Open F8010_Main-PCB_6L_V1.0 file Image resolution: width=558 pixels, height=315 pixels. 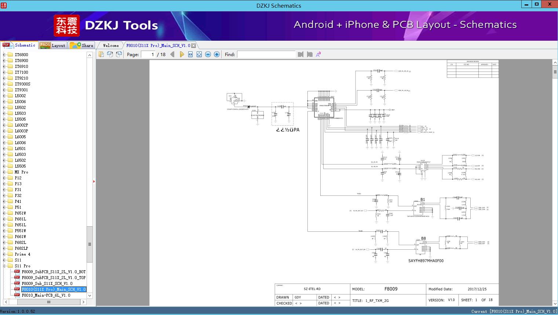(46, 295)
